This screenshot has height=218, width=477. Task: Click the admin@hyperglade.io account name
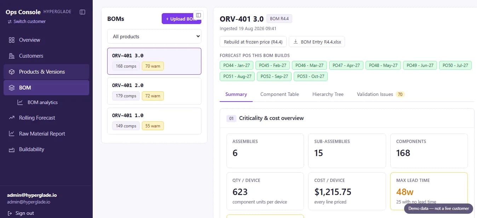coord(32,195)
